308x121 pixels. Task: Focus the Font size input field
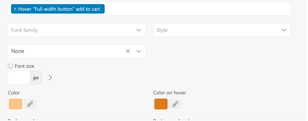[19, 78]
